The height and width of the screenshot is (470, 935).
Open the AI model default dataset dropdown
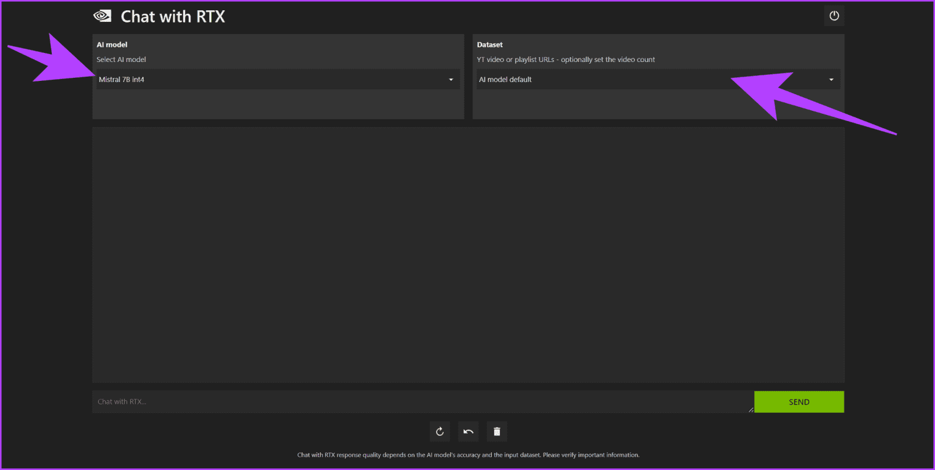click(658, 79)
